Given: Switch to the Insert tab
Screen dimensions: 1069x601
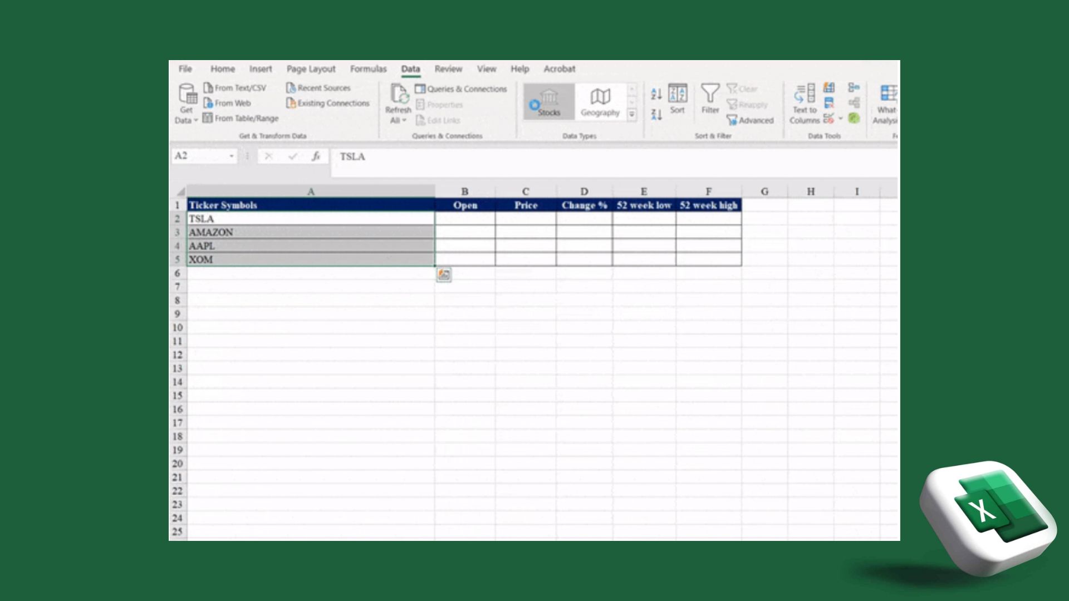Looking at the screenshot, I should [261, 69].
